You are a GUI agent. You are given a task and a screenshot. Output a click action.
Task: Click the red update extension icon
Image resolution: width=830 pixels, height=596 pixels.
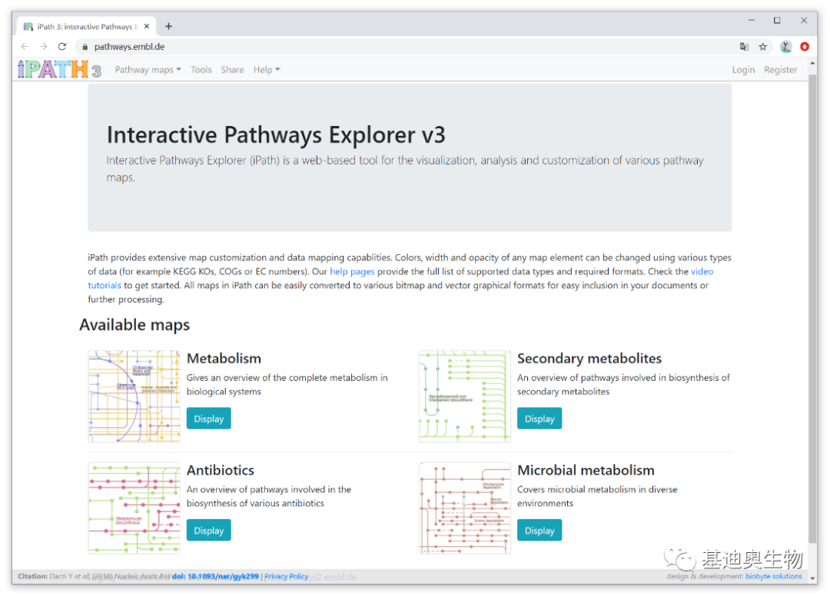click(x=805, y=47)
